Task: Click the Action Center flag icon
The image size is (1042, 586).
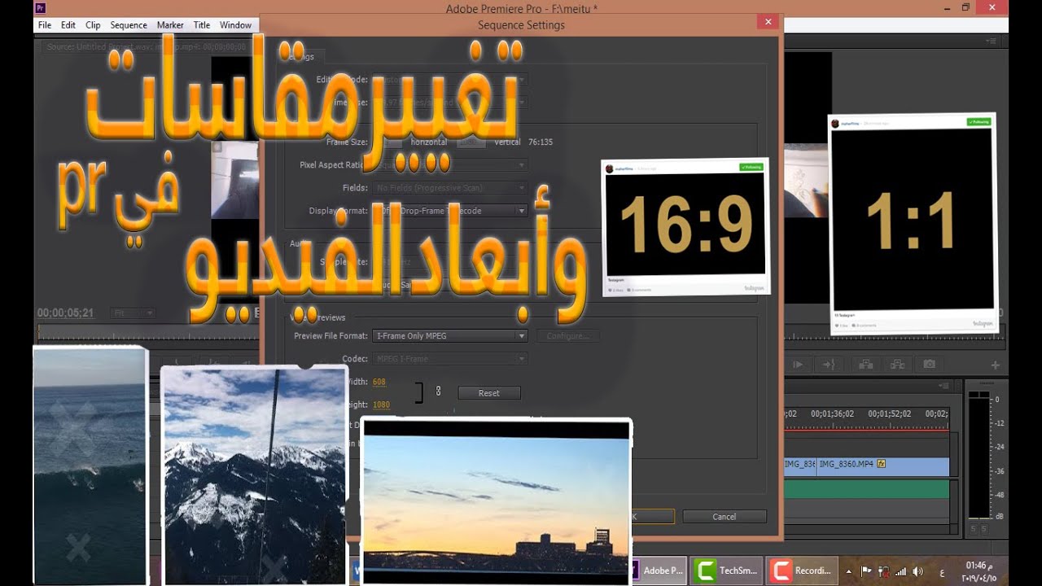Action: [866, 571]
